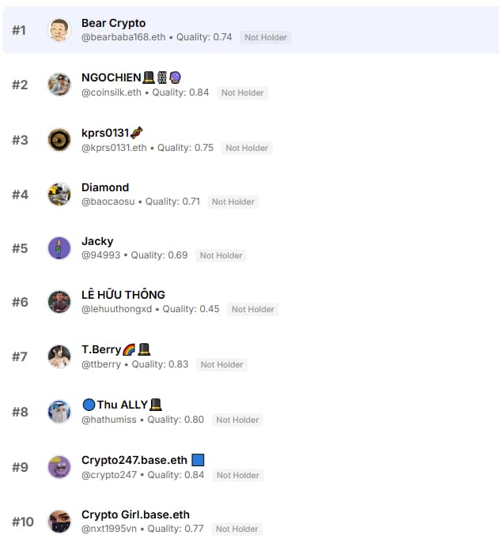499x539 pixels.
Task: Select kprs0131's round avatar icon
Action: [59, 140]
